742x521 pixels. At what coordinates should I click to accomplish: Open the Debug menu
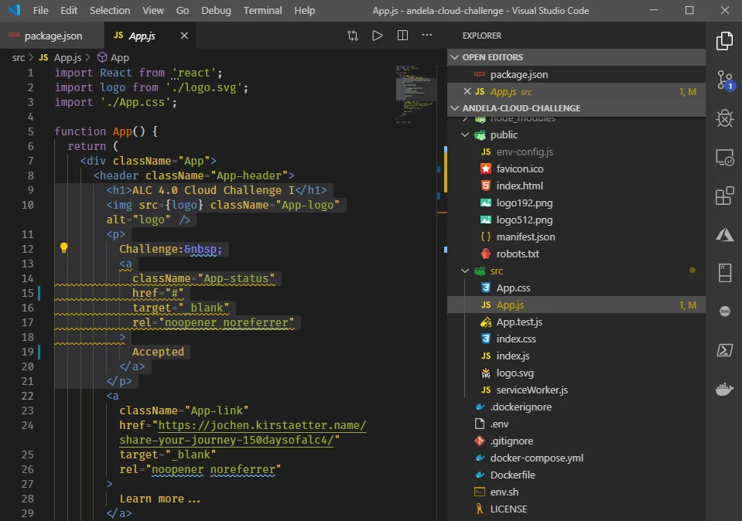click(216, 10)
